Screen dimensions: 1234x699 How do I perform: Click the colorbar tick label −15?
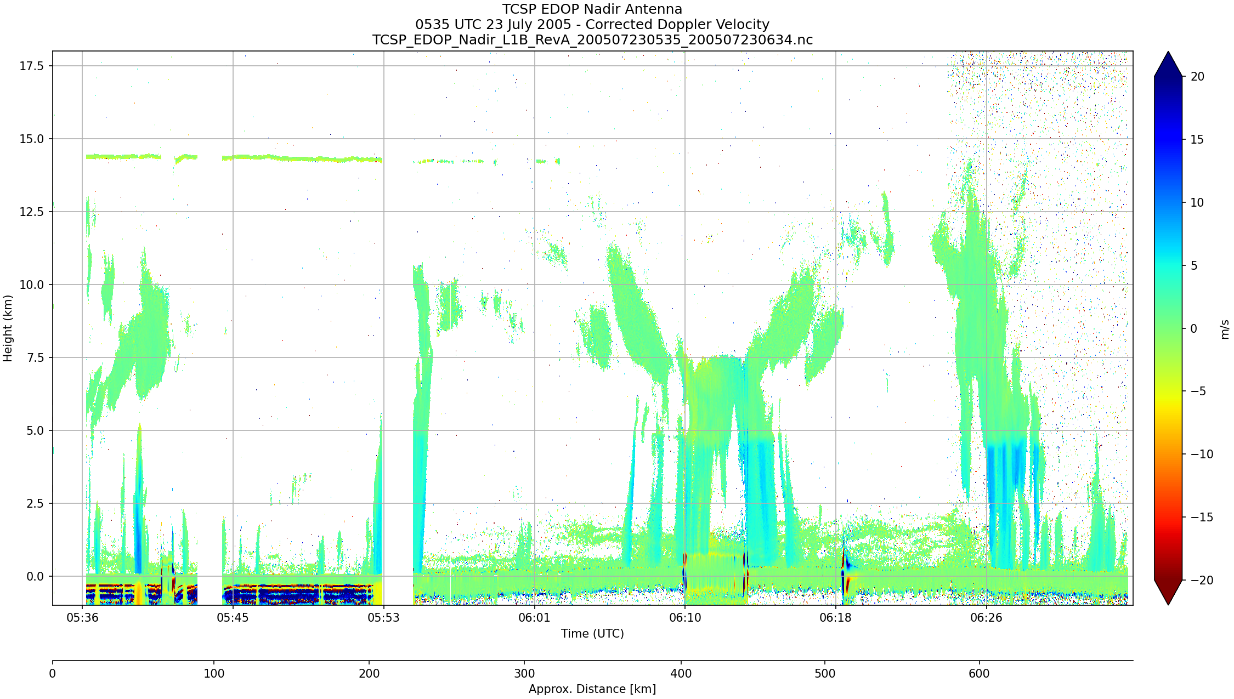(x=1202, y=518)
